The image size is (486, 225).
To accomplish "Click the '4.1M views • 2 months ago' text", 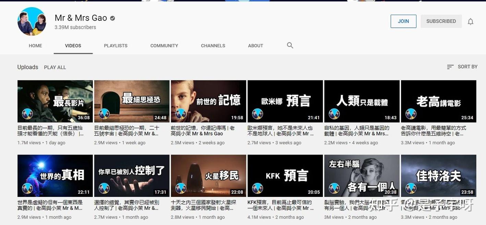I will tap(276, 217).
